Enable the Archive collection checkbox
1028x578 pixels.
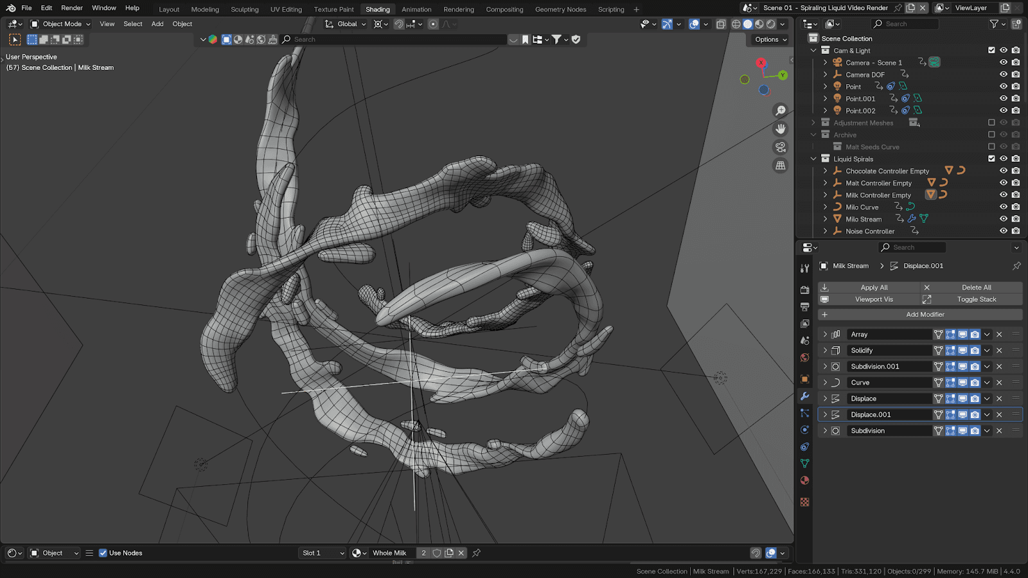[x=991, y=135]
